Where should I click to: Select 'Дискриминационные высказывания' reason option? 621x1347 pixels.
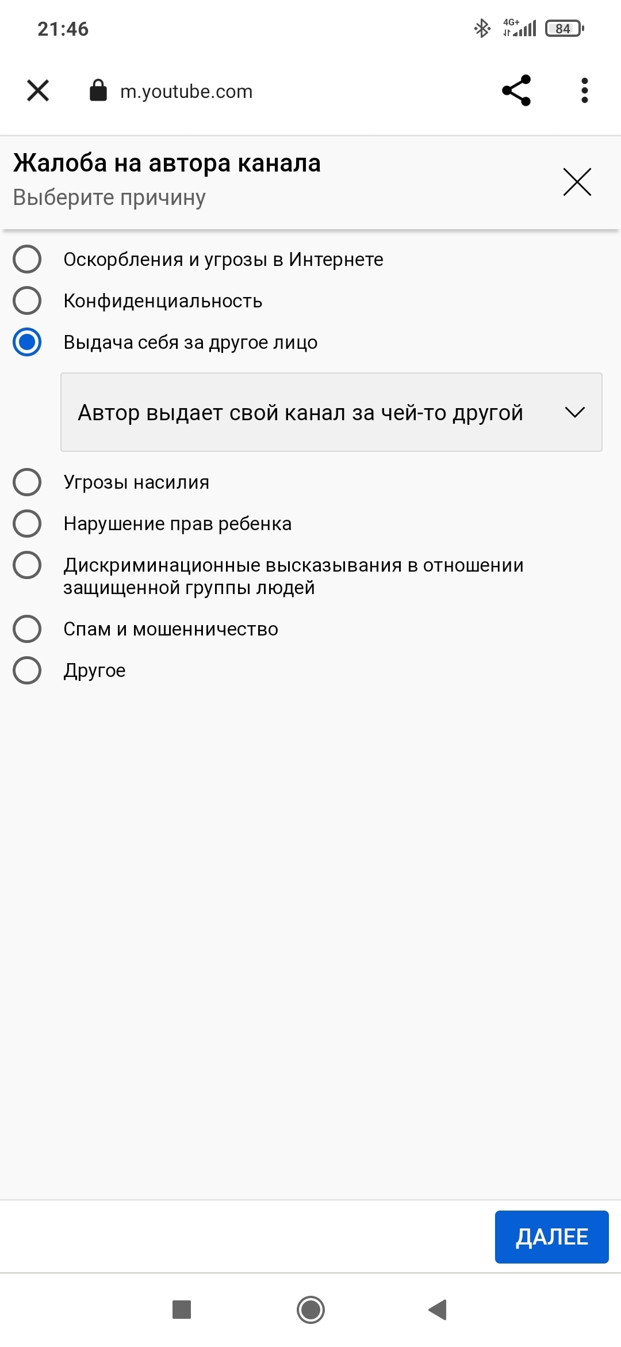pyautogui.click(x=27, y=565)
